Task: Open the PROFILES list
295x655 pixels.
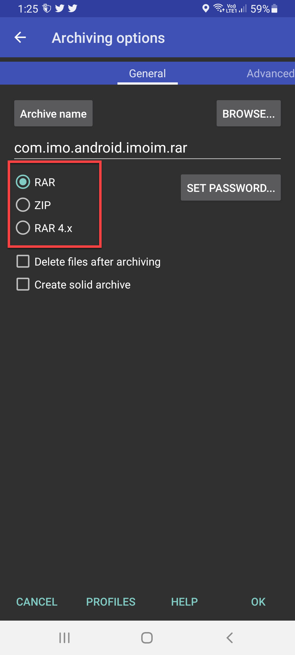Action: tap(111, 602)
